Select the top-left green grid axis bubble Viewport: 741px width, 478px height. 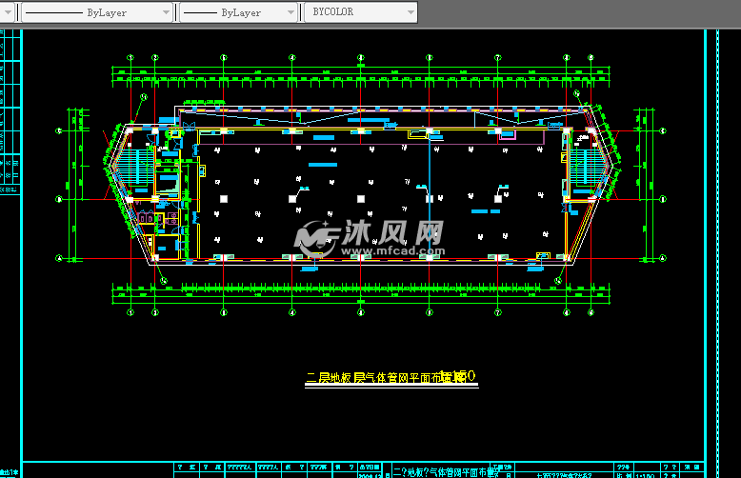(130, 57)
